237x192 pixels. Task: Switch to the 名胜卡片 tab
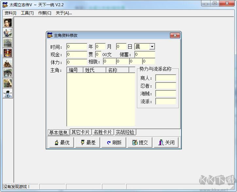coord(103,132)
